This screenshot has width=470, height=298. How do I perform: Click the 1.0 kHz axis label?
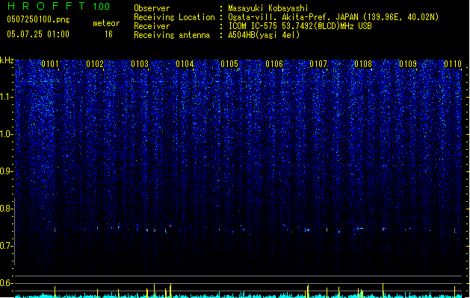coord(5,134)
